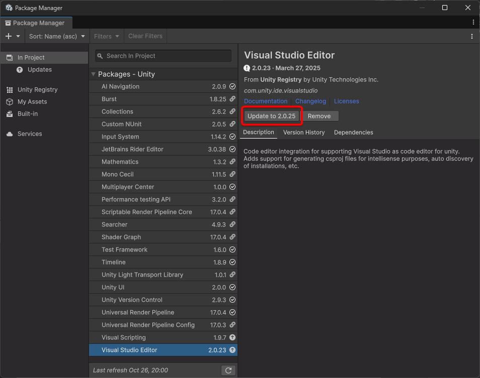The height and width of the screenshot is (378, 480).
Task: Open the Built-in packages section
Action: click(28, 114)
